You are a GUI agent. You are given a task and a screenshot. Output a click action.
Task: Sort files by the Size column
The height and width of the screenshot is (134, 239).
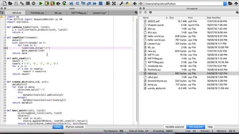pos(178,18)
